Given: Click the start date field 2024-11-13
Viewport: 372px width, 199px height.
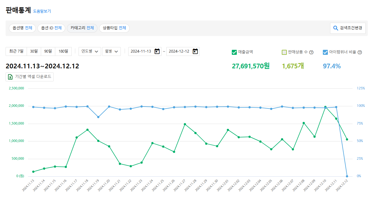Looking at the screenshot, I should point(141,51).
